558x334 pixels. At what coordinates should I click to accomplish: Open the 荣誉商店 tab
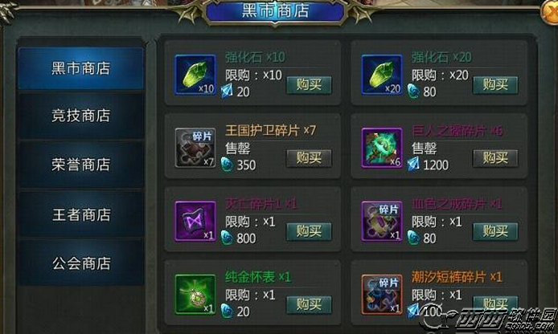click(81, 165)
